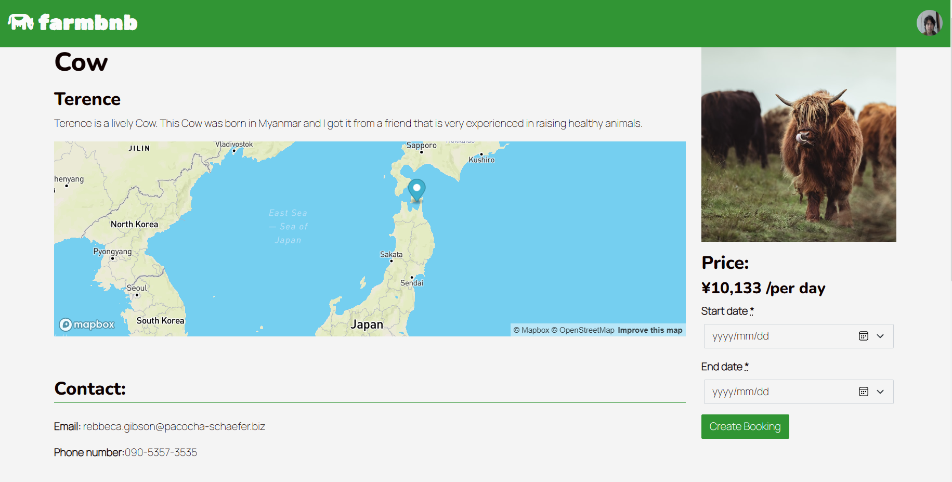This screenshot has width=952, height=482.
Task: Open the avatar dropdown in the top bar
Action: (x=929, y=22)
